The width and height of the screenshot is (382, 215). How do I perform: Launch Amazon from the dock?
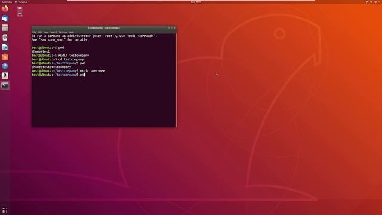coord(5,76)
